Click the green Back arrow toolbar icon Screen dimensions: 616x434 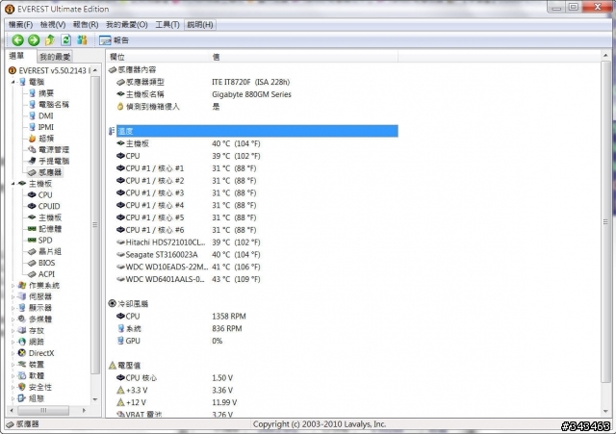point(17,40)
